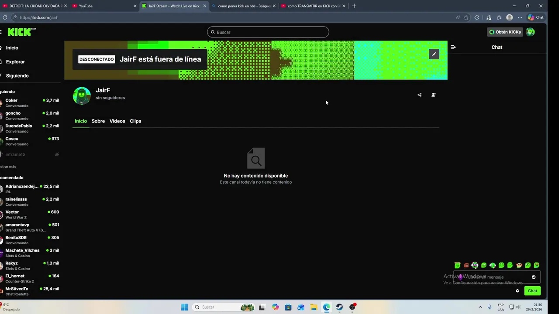Screen dimensions: 559x314
Task: Switch to the Inicio channel tab
Action: pyautogui.click(x=81, y=121)
